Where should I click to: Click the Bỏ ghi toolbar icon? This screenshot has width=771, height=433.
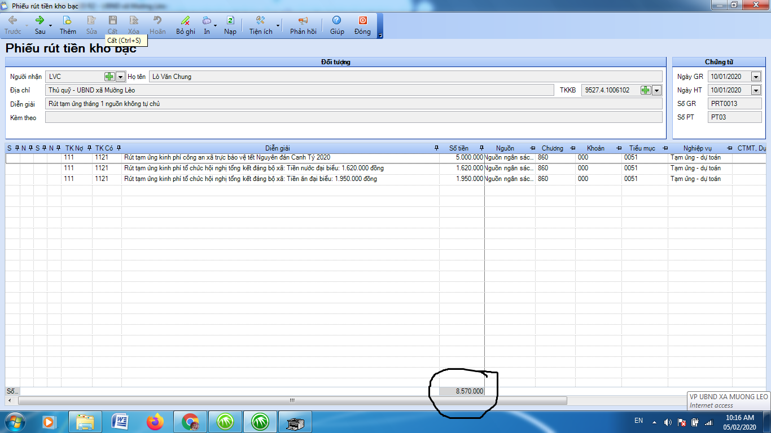[185, 20]
